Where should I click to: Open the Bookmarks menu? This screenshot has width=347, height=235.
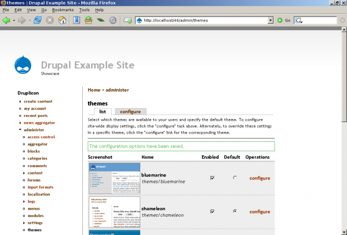click(63, 10)
